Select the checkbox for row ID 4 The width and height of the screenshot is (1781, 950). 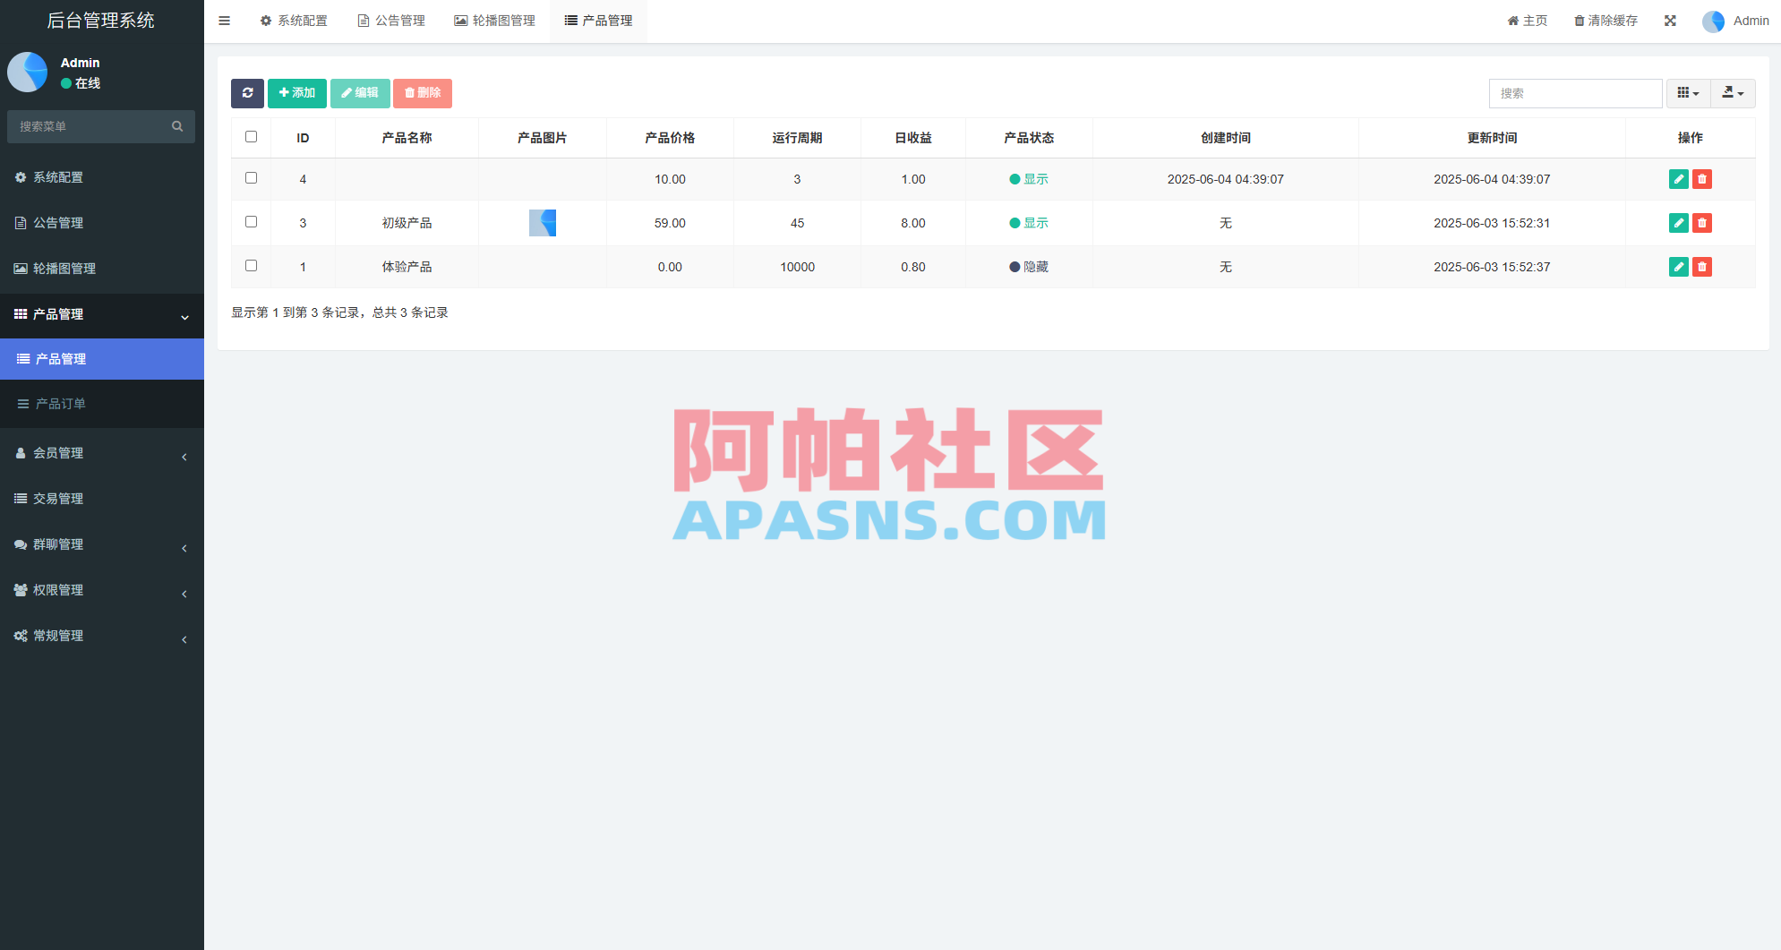pos(251,177)
